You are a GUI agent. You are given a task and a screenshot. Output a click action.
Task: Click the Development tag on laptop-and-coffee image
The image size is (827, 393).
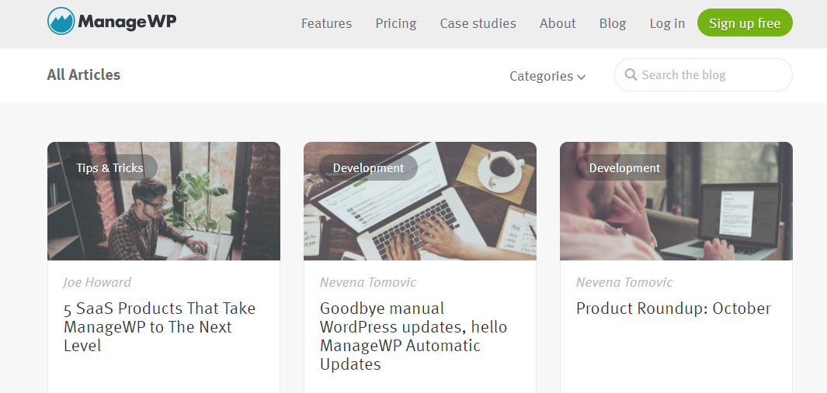click(368, 167)
